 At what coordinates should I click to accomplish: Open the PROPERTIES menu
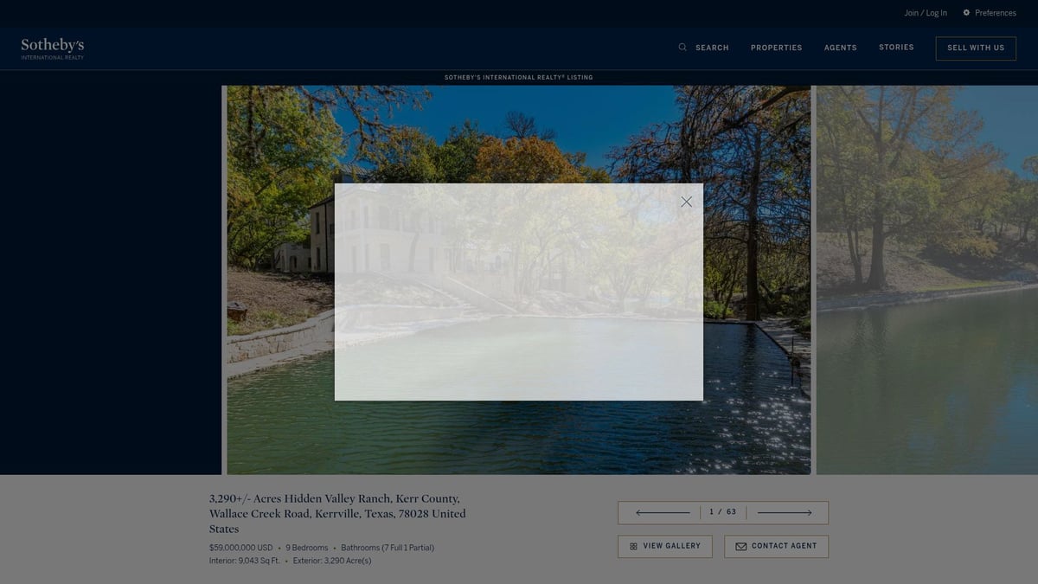pyautogui.click(x=776, y=48)
